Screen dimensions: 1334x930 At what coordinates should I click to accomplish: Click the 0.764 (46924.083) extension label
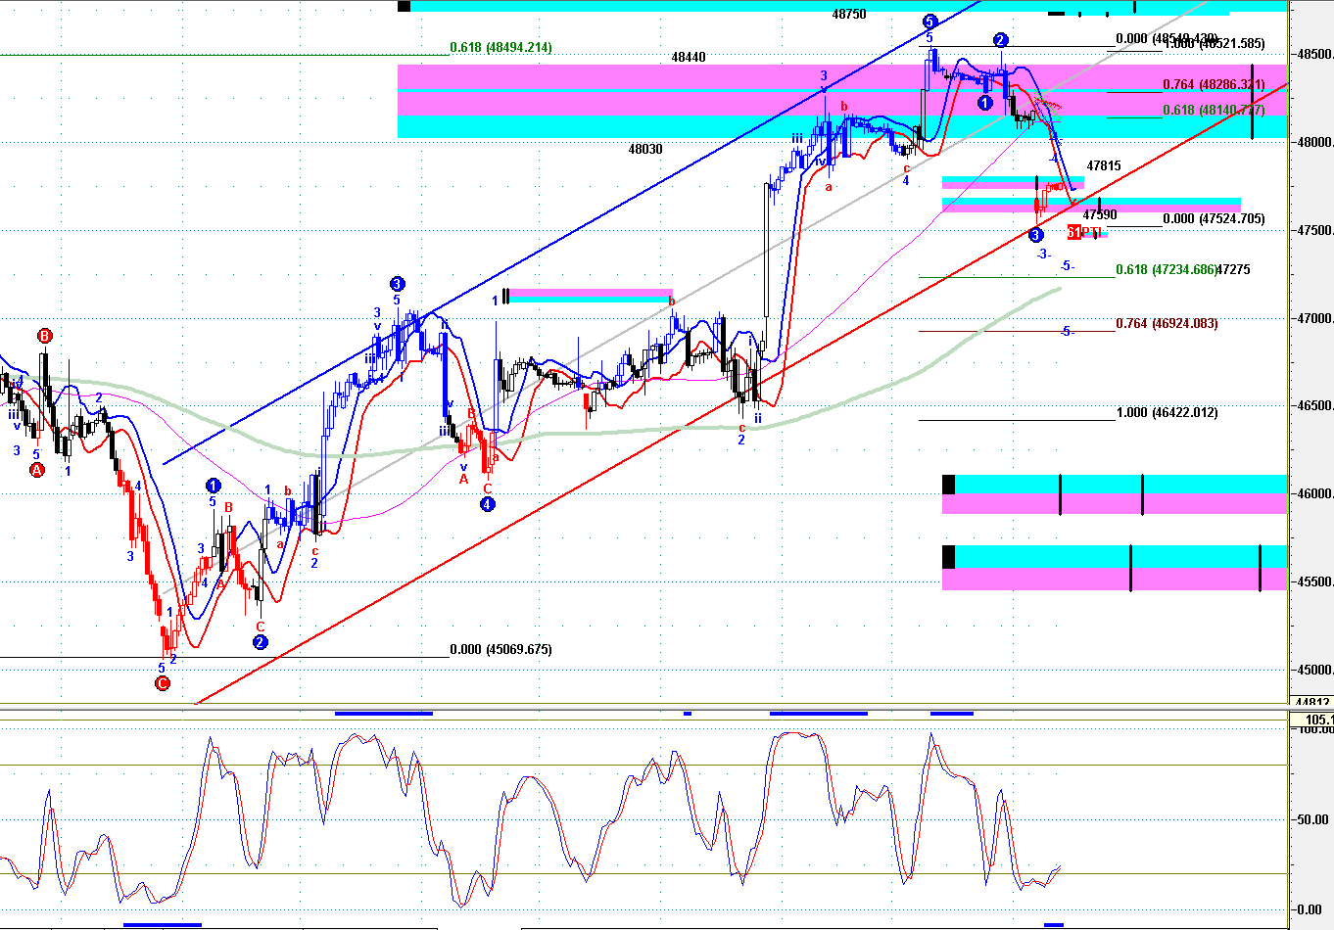coord(1167,323)
